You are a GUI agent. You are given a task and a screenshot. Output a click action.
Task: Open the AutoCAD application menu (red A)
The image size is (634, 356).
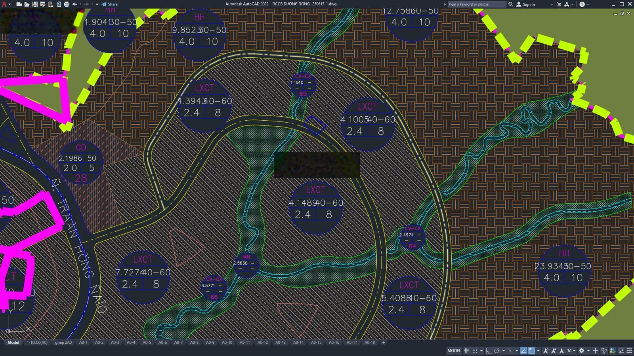pyautogui.click(x=4, y=4)
